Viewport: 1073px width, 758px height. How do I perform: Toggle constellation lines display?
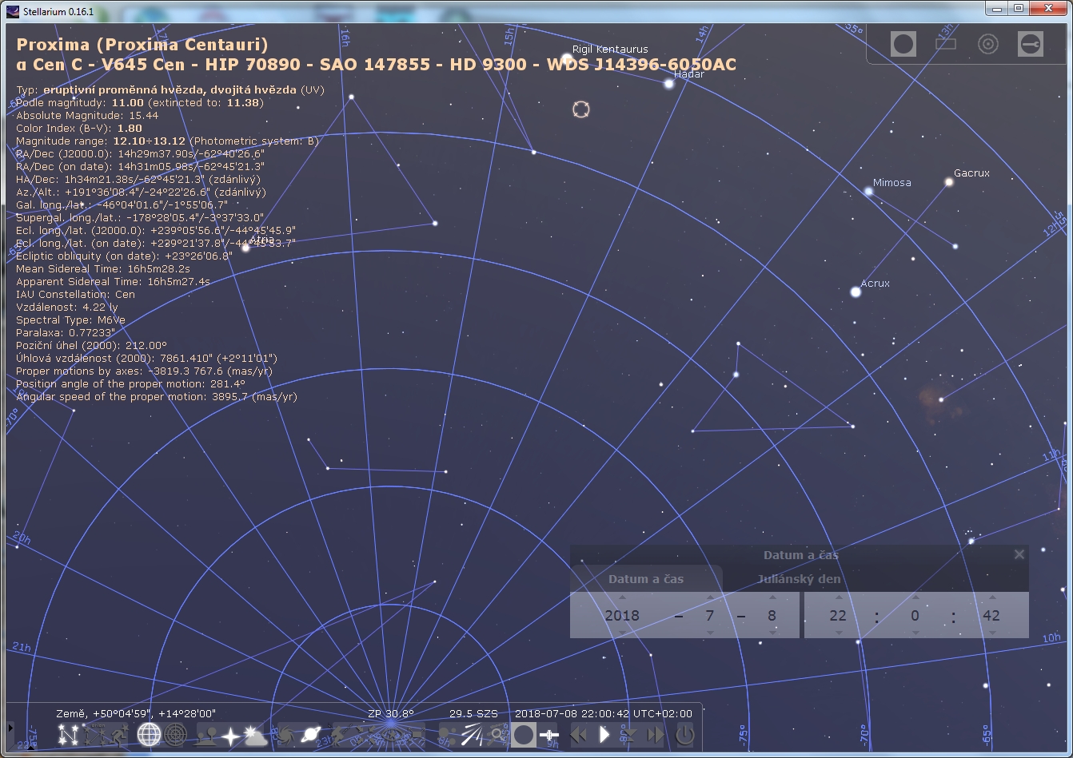click(x=68, y=735)
